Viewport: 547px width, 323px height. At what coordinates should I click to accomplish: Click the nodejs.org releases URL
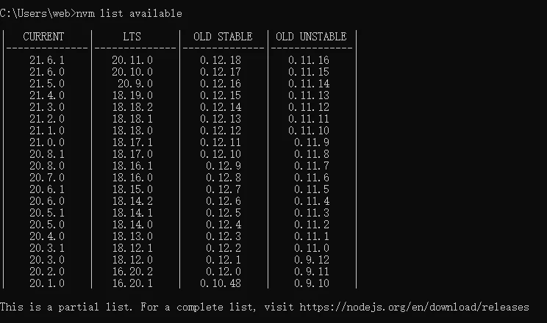[x=414, y=307]
